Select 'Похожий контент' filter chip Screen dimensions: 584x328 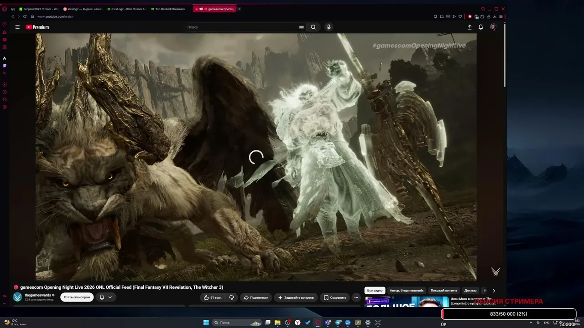coord(444,291)
